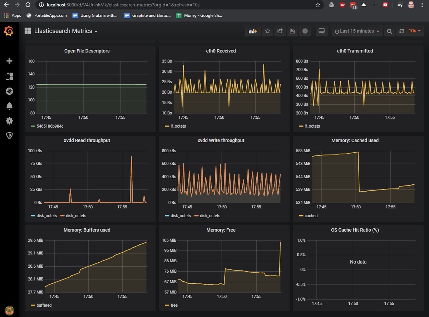
Task: Open Graphite and Elastic... bookmark
Action: (148, 15)
